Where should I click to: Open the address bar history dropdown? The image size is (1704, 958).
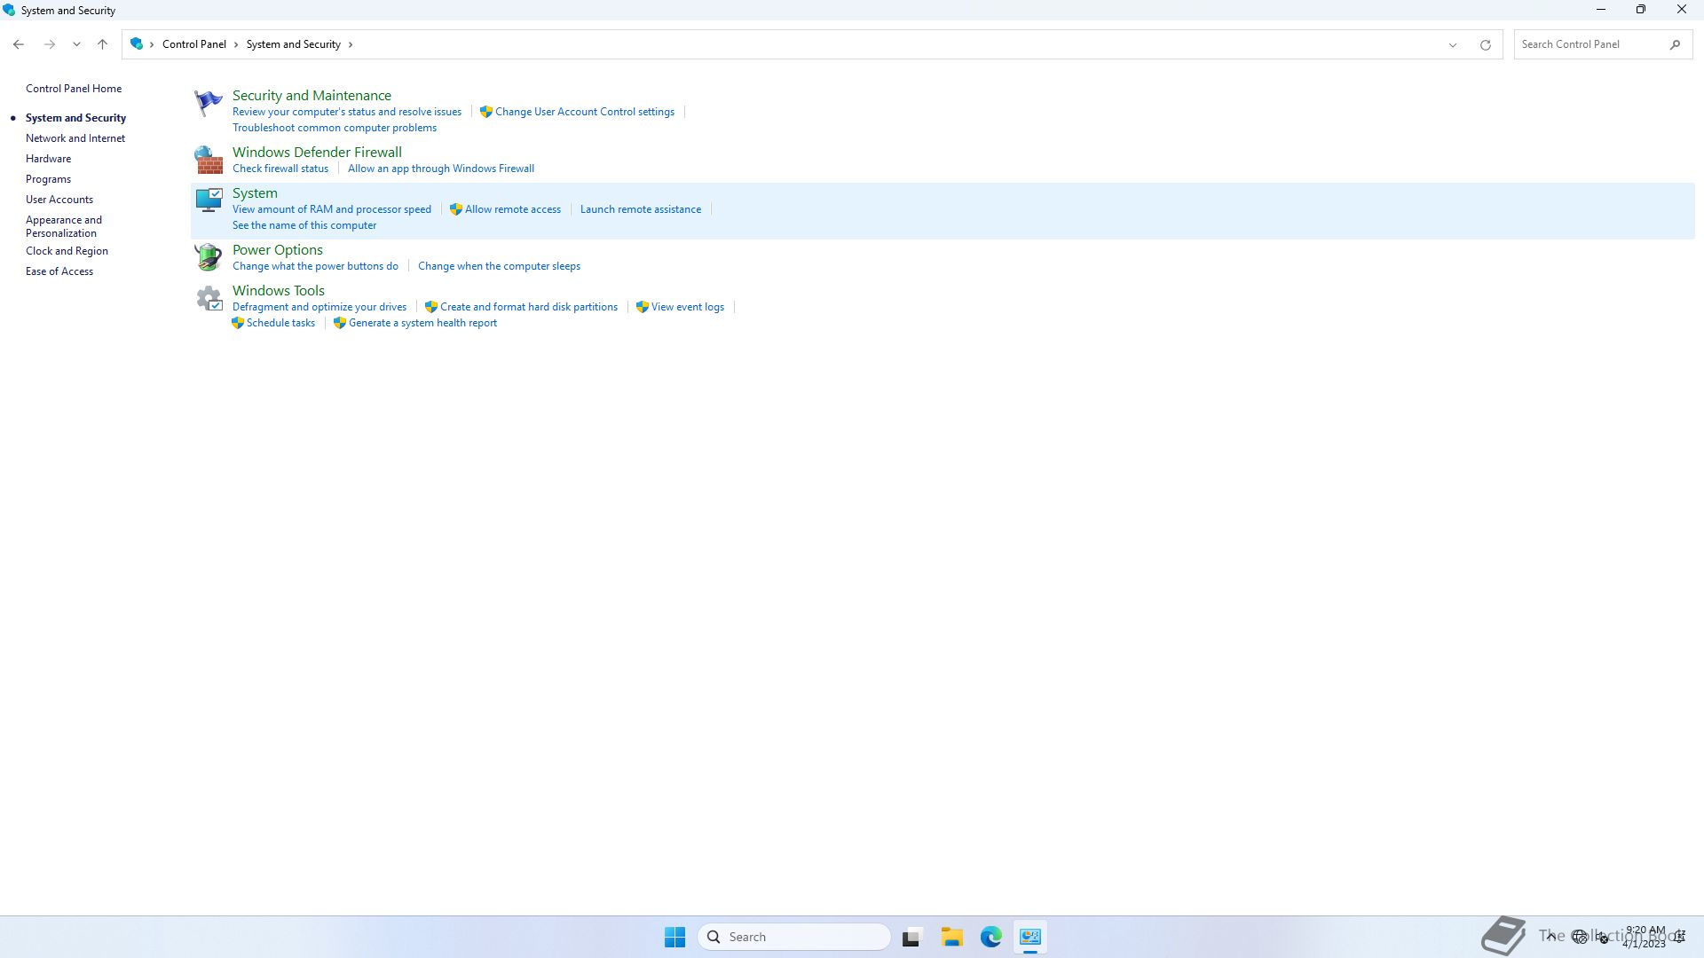[1453, 44]
